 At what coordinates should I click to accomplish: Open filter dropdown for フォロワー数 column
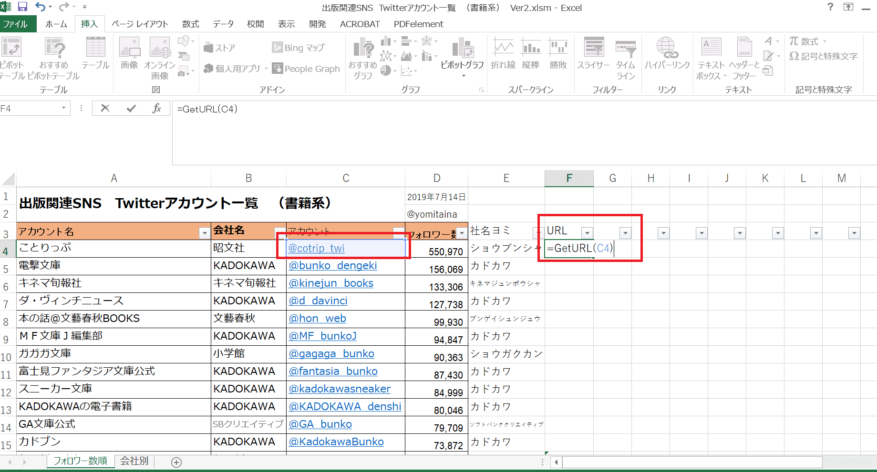click(x=462, y=233)
